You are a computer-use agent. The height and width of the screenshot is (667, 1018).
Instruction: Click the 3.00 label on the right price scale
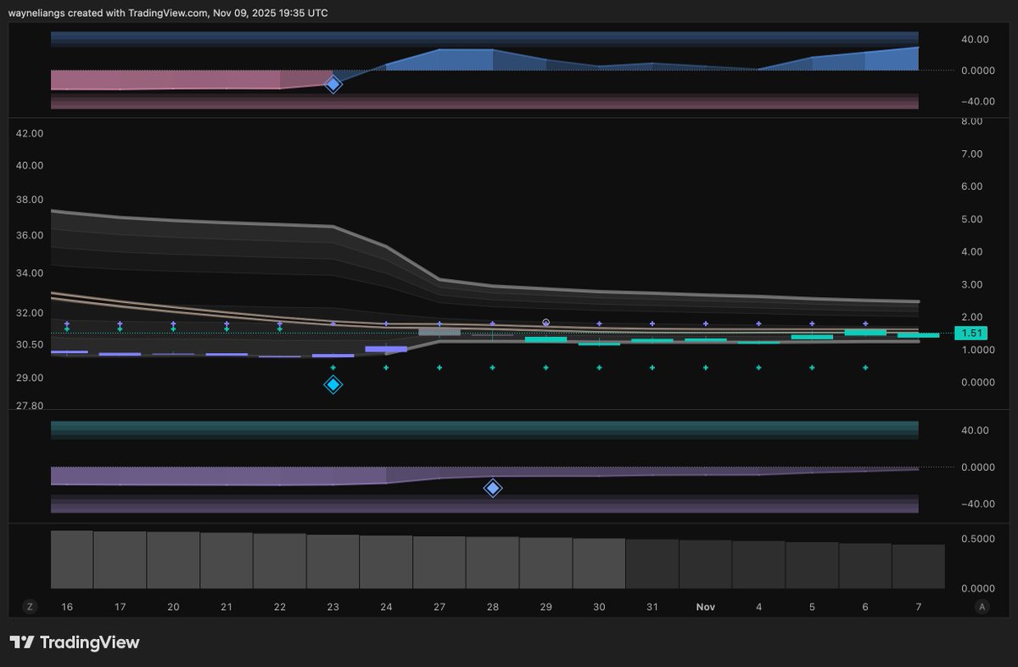pyautogui.click(x=970, y=284)
